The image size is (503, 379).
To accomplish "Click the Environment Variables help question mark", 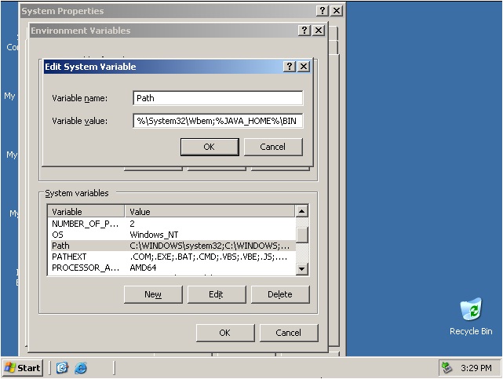I will 304,30.
